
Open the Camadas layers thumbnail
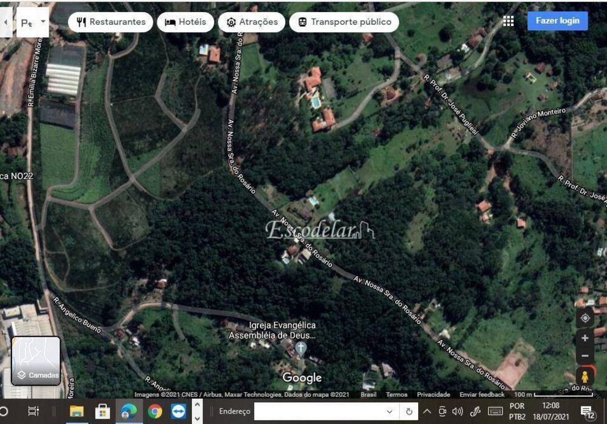pyautogui.click(x=36, y=361)
